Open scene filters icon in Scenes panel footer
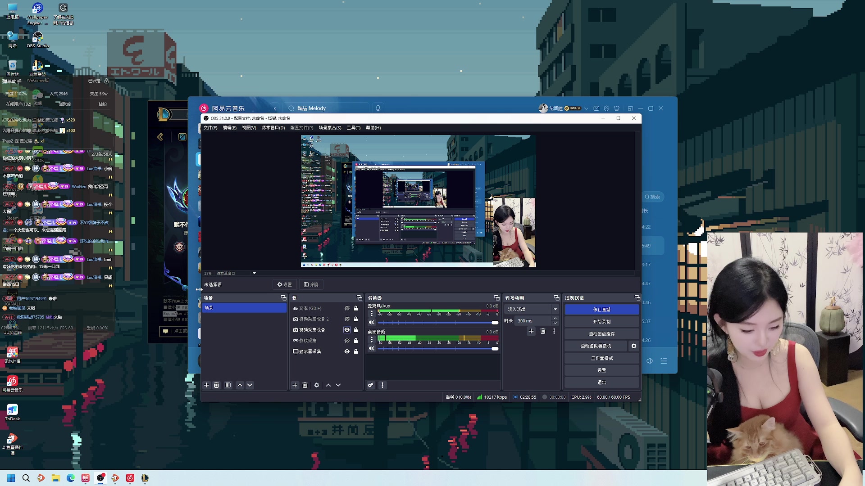This screenshot has width=865, height=486. [228, 385]
